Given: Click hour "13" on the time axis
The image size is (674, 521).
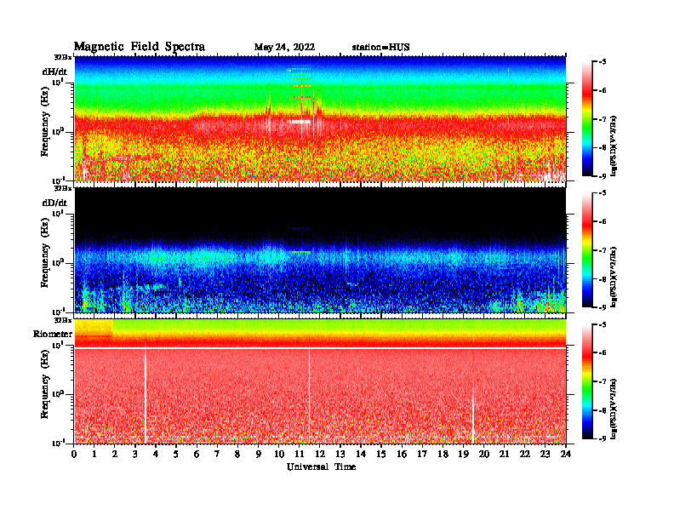Looking at the screenshot, I should pos(340,455).
